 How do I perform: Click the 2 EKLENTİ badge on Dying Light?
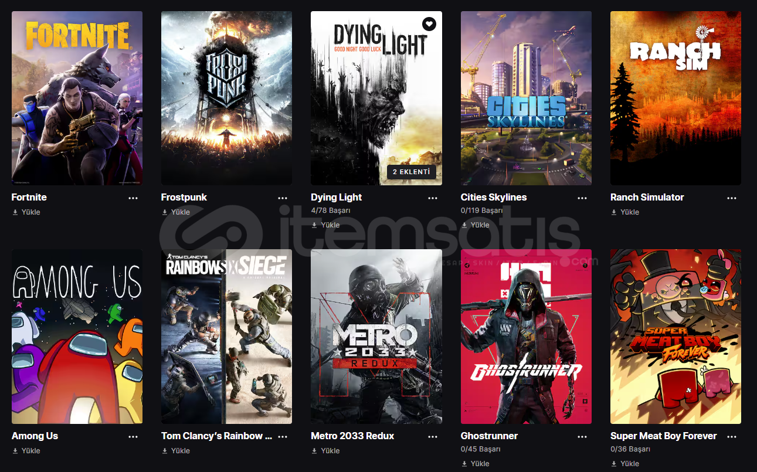click(x=412, y=172)
